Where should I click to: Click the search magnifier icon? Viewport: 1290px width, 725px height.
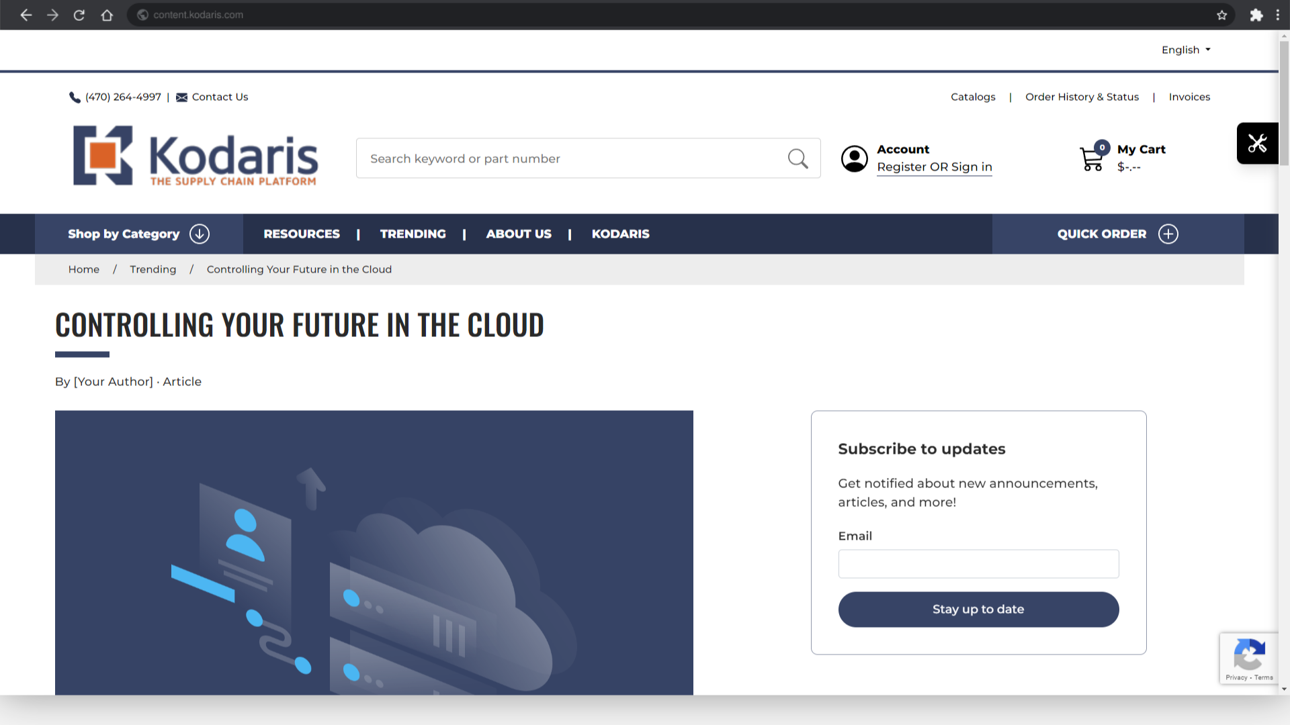798,158
